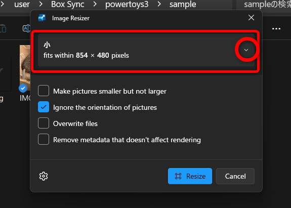
Task: Open Image Resizer settings via gear icon
Action: 44,176
